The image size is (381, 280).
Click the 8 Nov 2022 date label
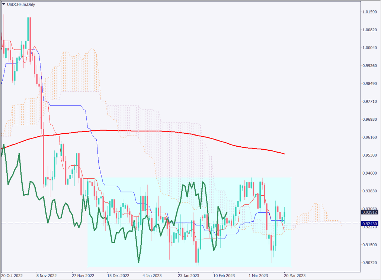point(47,276)
